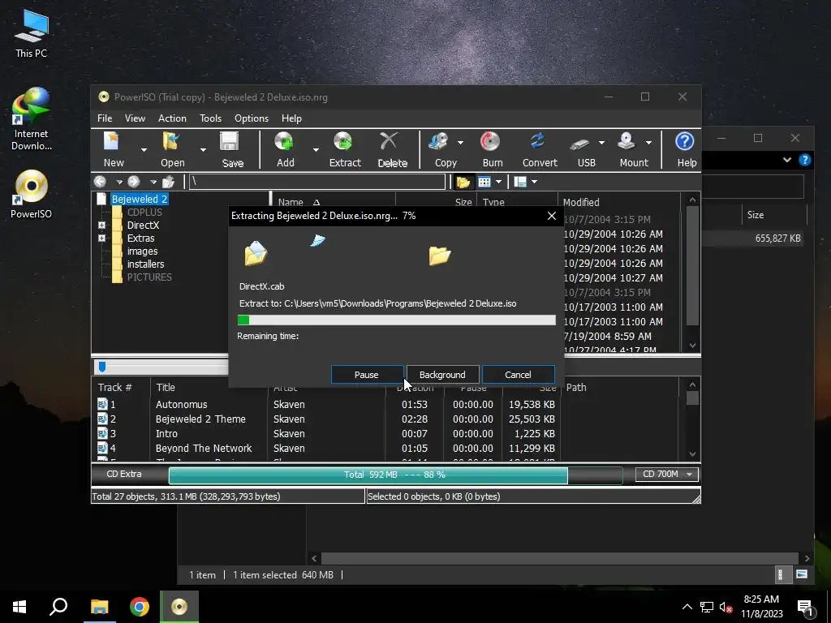The image size is (831, 623).
Task: Click the navigate Back arrow icon
Action: coord(100,182)
